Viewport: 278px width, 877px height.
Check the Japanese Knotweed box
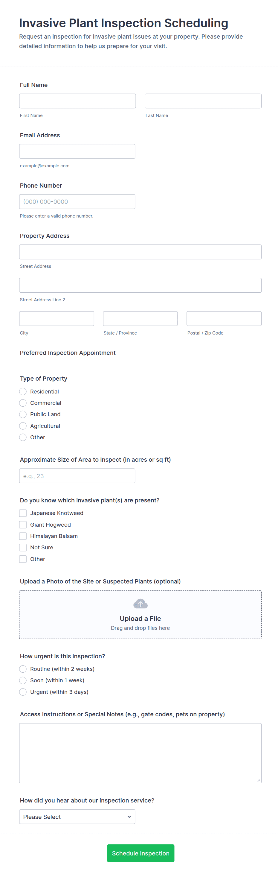23,513
